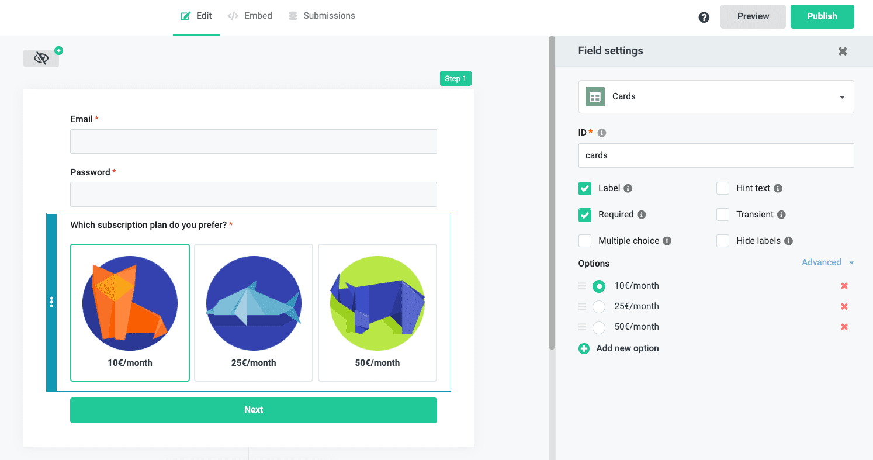Select 25€/month default radio button
This screenshot has width=873, height=460.
599,307
